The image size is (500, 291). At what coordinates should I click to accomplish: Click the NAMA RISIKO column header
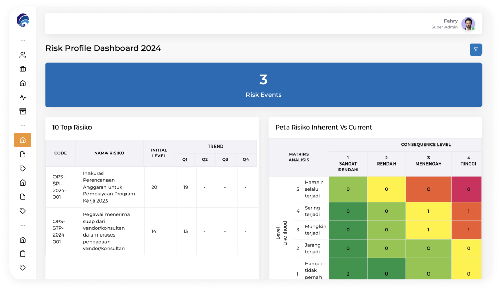pyautogui.click(x=110, y=153)
